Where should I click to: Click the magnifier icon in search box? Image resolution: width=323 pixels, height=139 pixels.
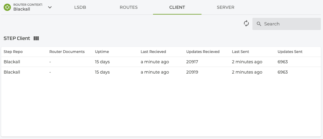[x=259, y=24]
